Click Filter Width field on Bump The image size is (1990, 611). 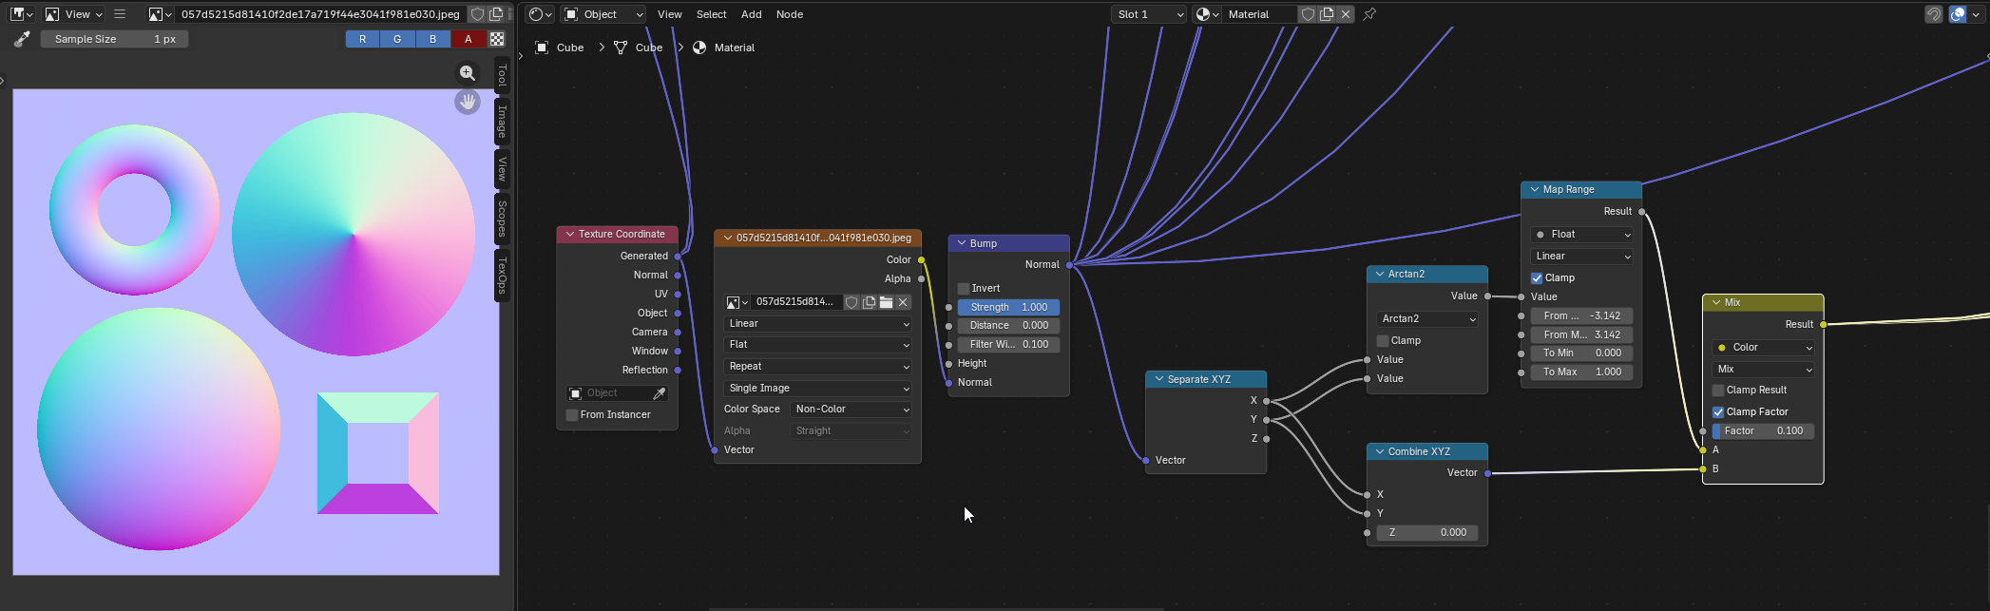(1008, 345)
